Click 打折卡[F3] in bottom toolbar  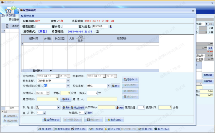click(x=62, y=129)
